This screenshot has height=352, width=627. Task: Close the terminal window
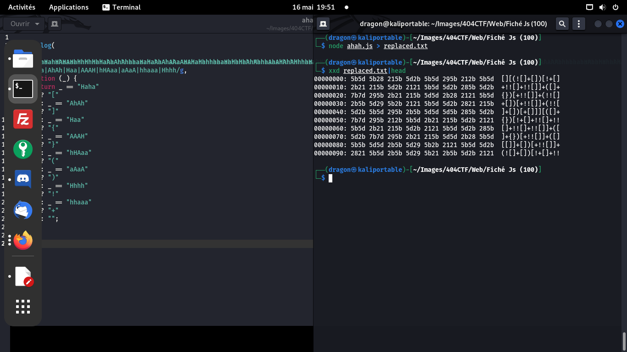620,24
